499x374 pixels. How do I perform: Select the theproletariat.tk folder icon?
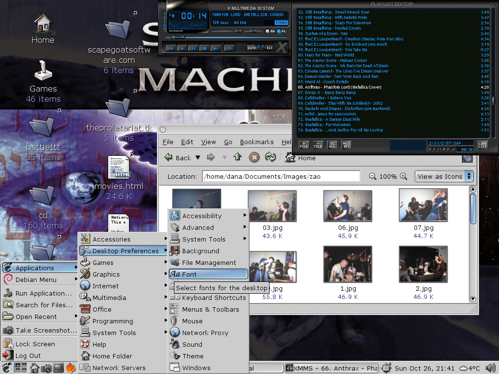118,108
